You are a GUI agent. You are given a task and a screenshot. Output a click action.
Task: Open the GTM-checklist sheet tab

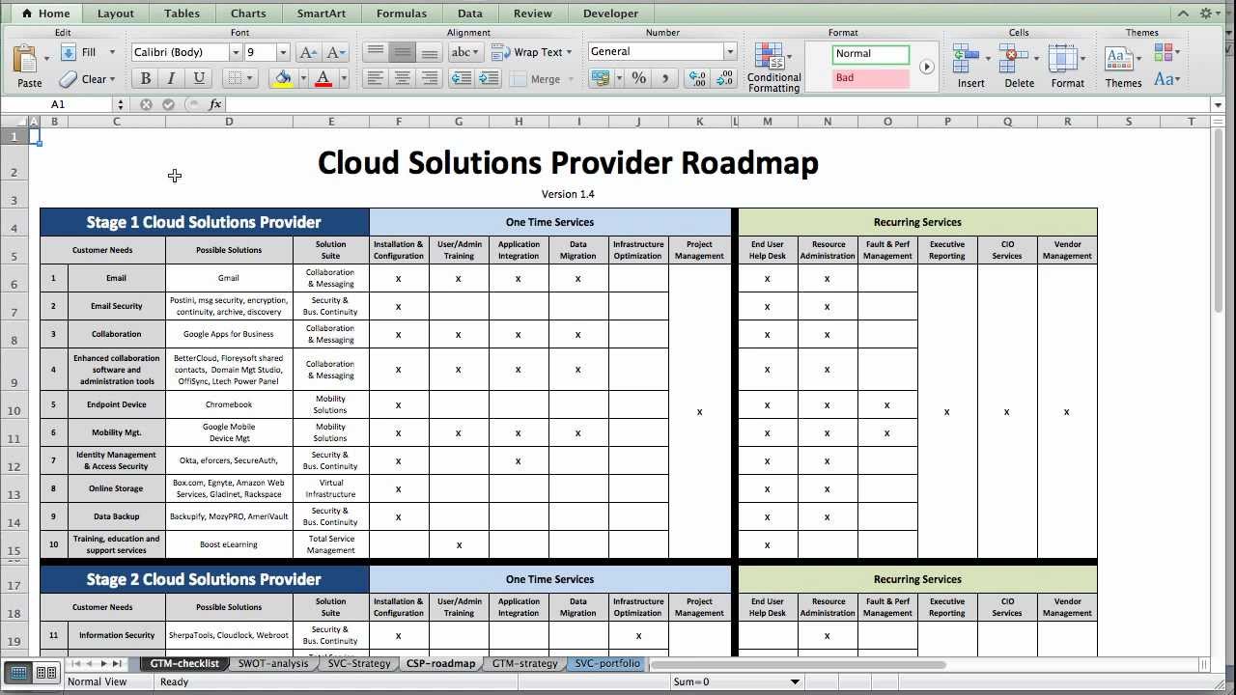coord(184,663)
